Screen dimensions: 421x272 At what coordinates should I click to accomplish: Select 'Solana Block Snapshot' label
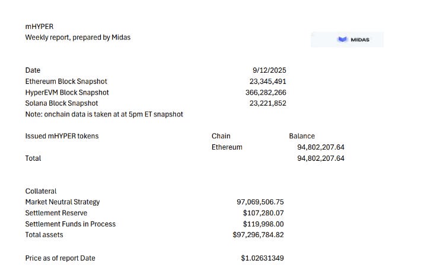pyautogui.click(x=62, y=103)
